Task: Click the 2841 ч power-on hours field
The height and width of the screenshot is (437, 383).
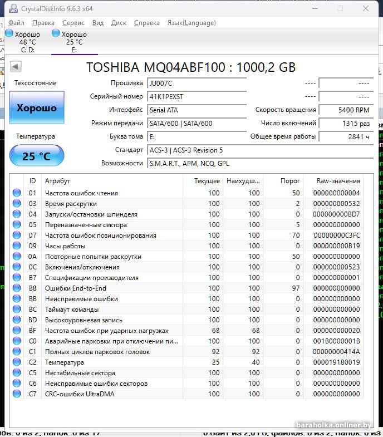Action: click(346, 136)
